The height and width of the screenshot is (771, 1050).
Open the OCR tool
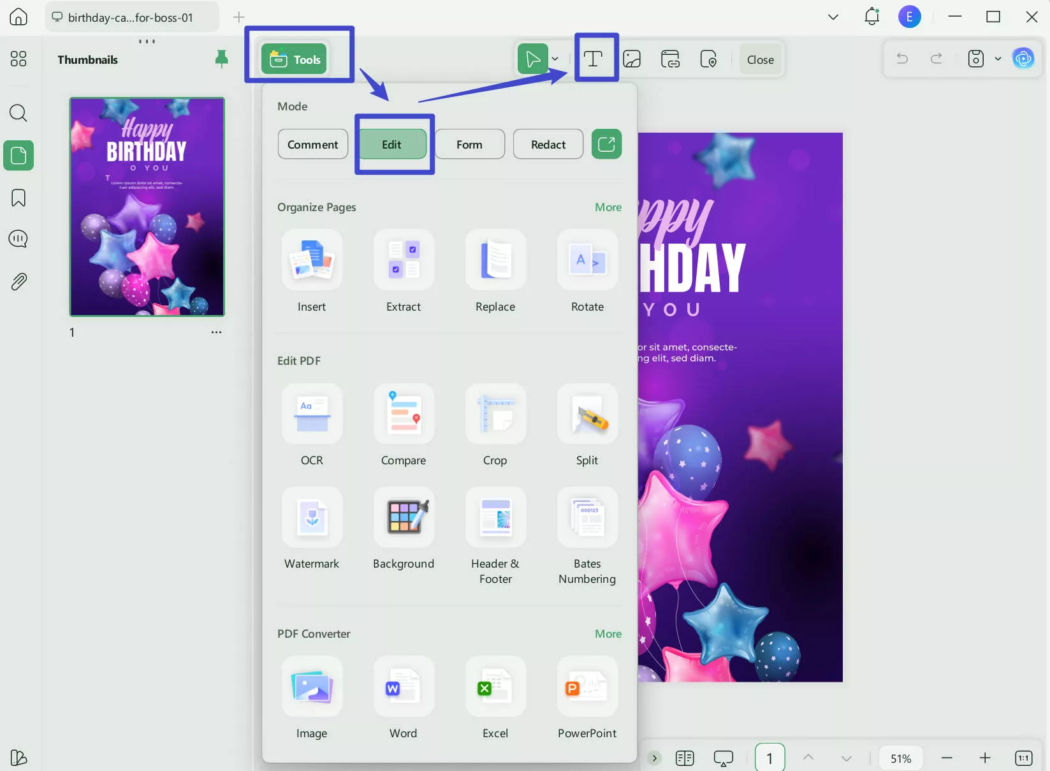tap(312, 415)
